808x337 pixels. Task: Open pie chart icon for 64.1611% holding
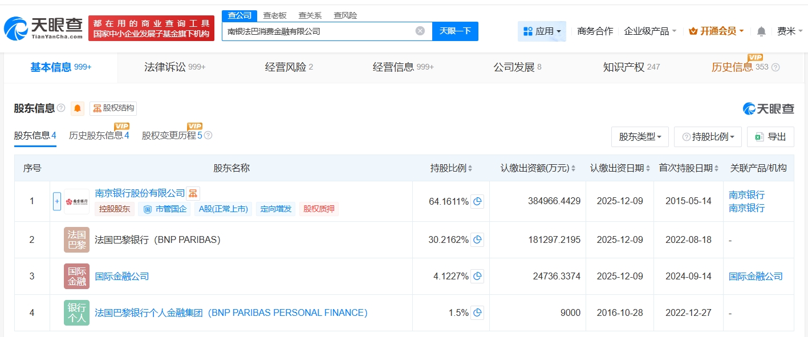click(x=478, y=201)
